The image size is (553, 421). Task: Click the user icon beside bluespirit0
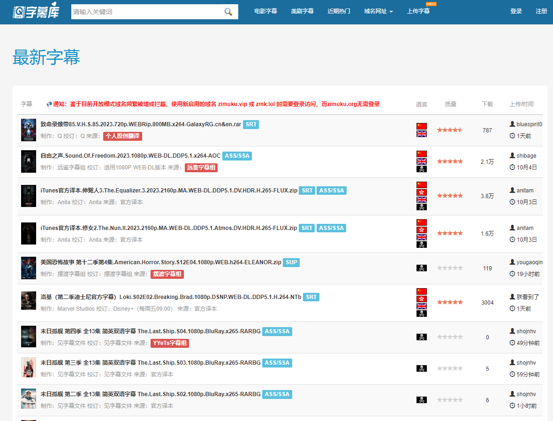click(x=512, y=124)
